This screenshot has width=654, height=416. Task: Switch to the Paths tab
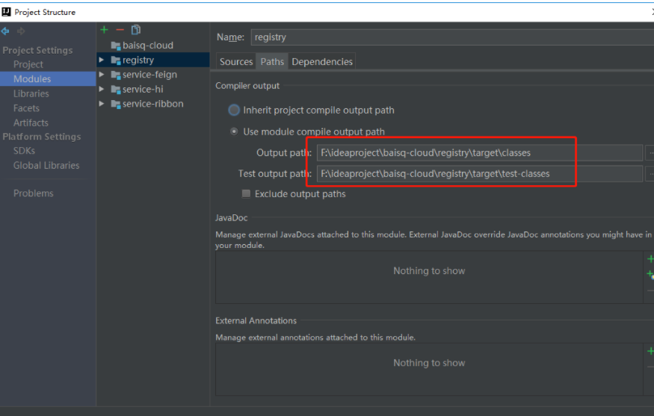pos(272,62)
